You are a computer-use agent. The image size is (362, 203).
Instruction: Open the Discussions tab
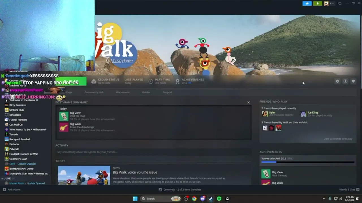click(x=123, y=92)
